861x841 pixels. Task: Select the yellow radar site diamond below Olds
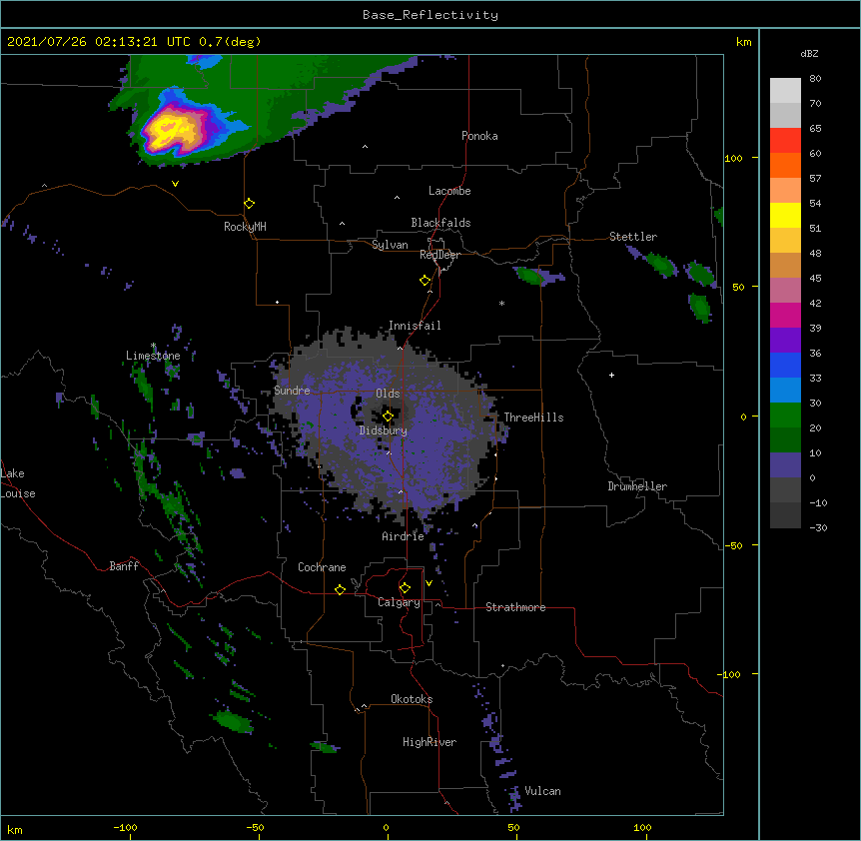[388, 416]
